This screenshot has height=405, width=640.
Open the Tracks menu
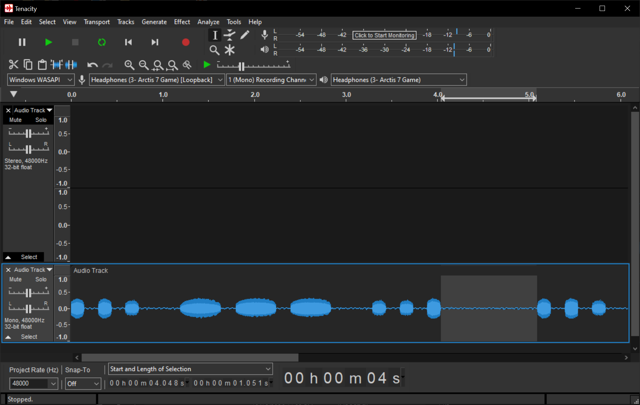(x=126, y=22)
